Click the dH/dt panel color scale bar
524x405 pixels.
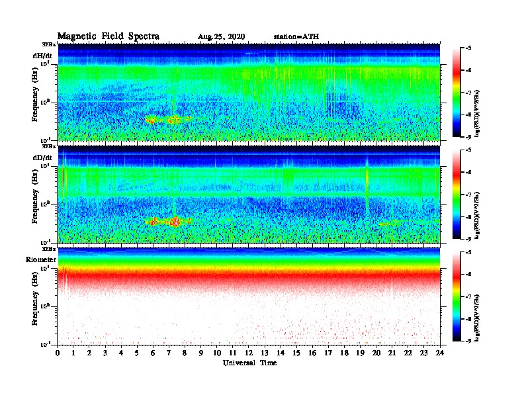click(x=457, y=92)
